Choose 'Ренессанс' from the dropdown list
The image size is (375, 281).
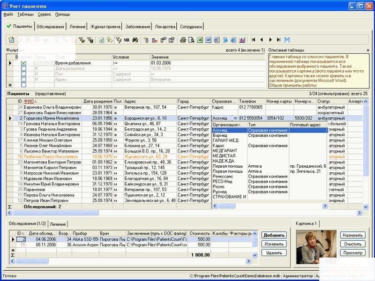point(223,177)
